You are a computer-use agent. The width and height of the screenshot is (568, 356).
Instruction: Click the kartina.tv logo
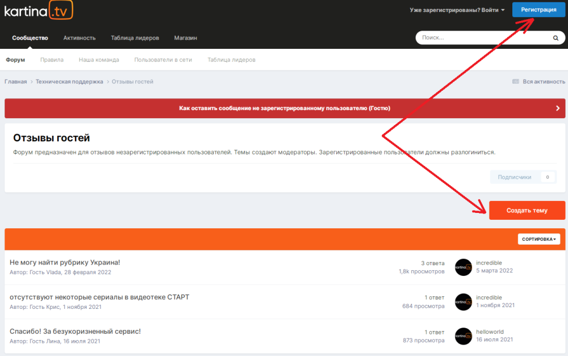pyautogui.click(x=39, y=10)
